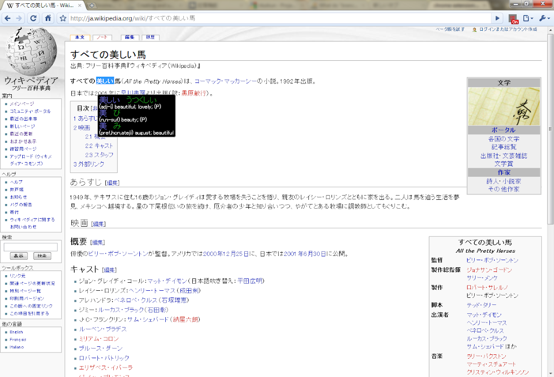Screen dimensions: 554x377
Task: Reload the current Wikipedia page
Action: pos(33,19)
